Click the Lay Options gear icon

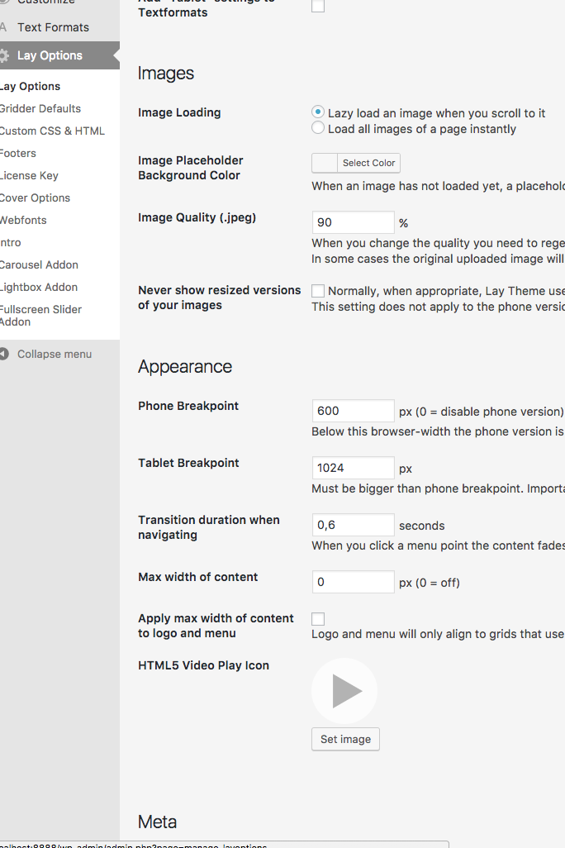click(x=4, y=55)
